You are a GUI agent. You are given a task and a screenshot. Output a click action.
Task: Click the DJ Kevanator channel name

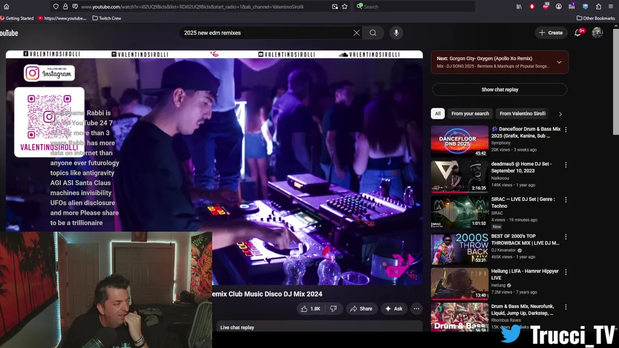pos(503,250)
